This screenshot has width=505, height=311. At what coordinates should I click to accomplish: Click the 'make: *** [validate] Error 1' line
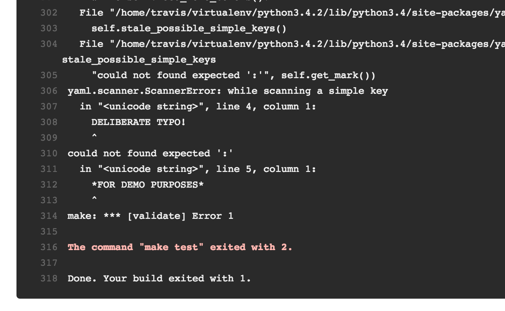(x=150, y=216)
